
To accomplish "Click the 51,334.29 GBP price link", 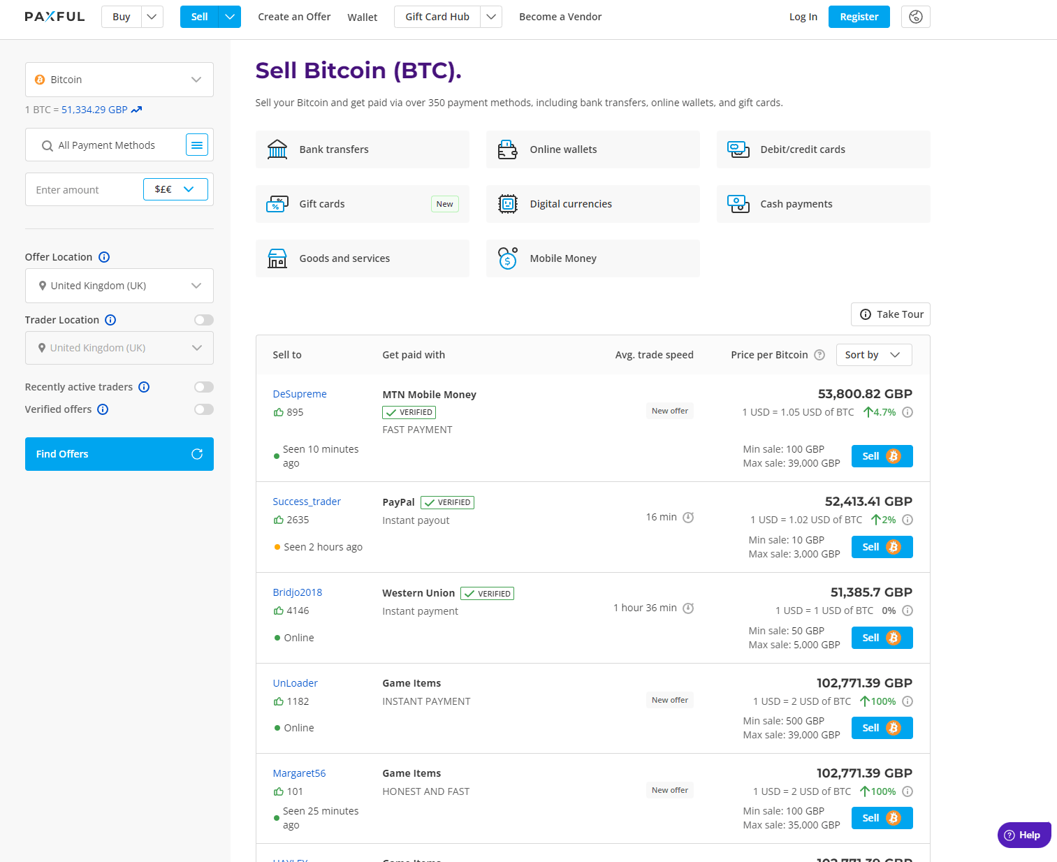I will pos(94,110).
